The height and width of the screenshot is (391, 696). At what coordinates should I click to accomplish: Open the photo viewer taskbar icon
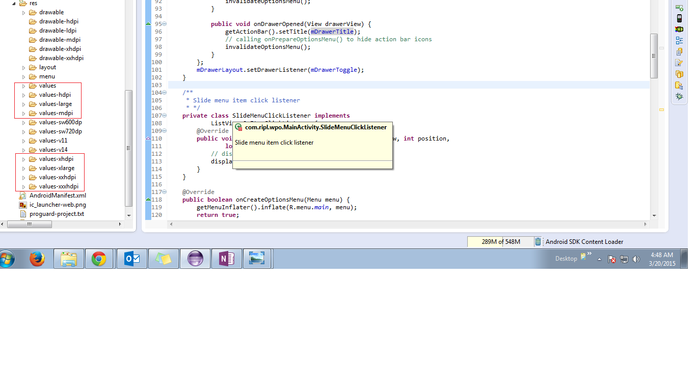tap(257, 259)
